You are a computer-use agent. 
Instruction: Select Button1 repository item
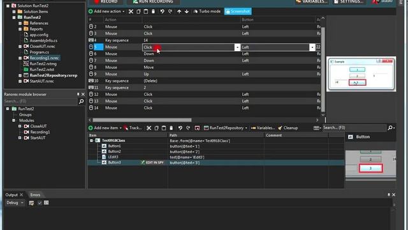[114, 146]
